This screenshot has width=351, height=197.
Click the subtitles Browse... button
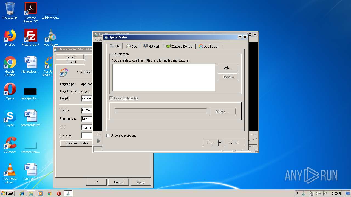pyautogui.click(x=222, y=111)
